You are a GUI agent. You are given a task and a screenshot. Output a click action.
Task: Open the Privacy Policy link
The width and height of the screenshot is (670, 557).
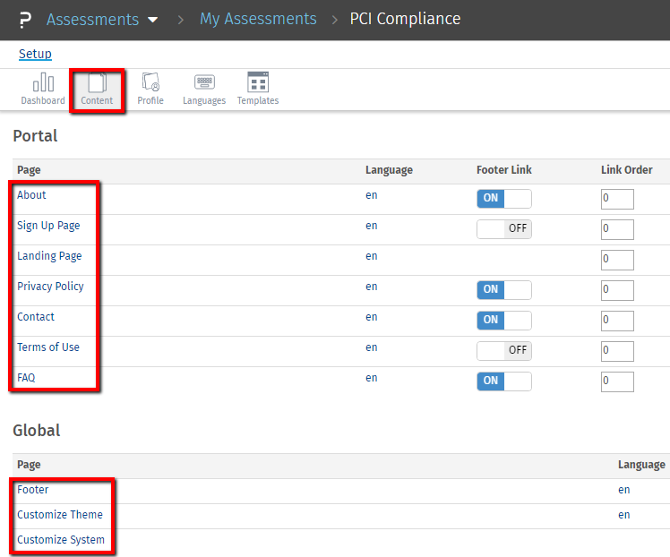click(50, 287)
